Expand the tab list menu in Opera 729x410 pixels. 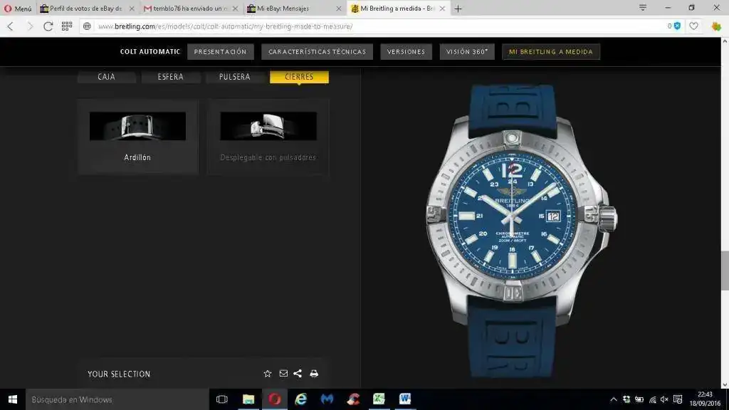[643, 8]
